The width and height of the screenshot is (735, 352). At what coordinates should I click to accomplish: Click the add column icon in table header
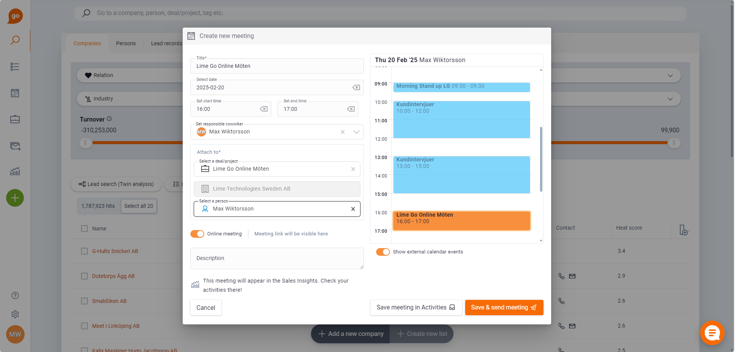[684, 230]
